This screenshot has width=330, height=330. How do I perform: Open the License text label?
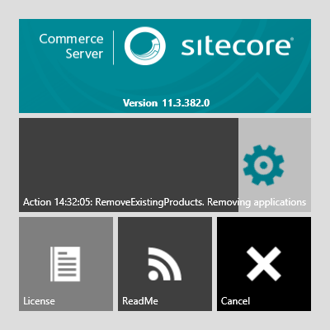coord(39,301)
